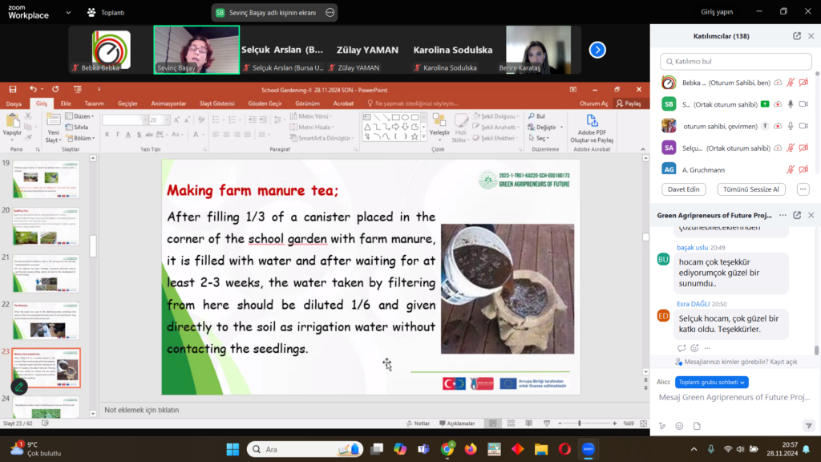Click the file attachment icon in chat
821x462 pixels.
coord(697,425)
